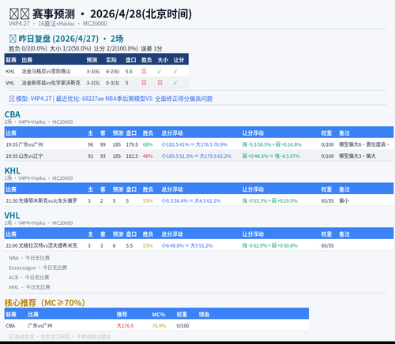Click total float '小5.5 56.4% ≈ 大4.5 61.1%'

[x=191, y=201]
